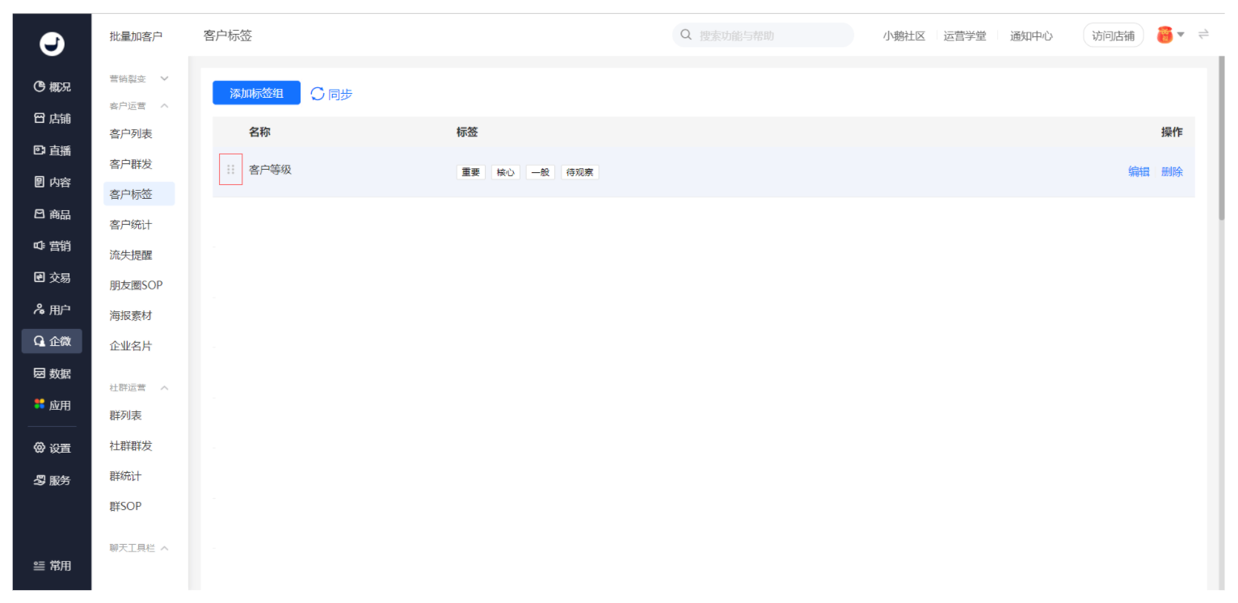Click the 待观察 tag chip
The image size is (1238, 603).
click(x=580, y=173)
